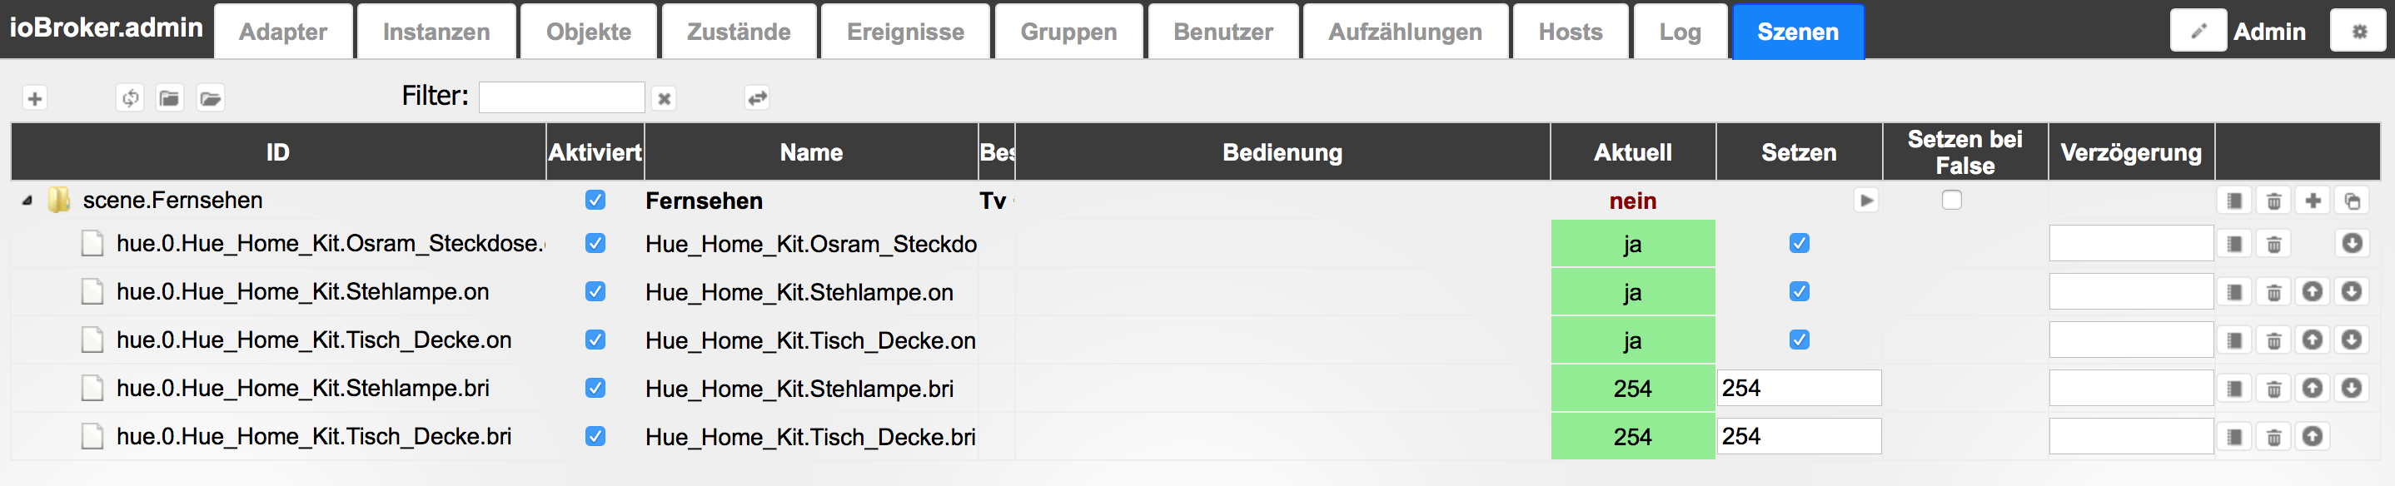Viewport: 2395px width, 486px height.
Task: Open the Instanzen tab
Action: [x=436, y=32]
